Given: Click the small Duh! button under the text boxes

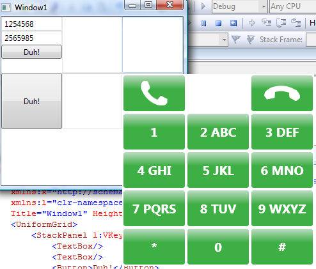Looking at the screenshot, I should 32,52.
